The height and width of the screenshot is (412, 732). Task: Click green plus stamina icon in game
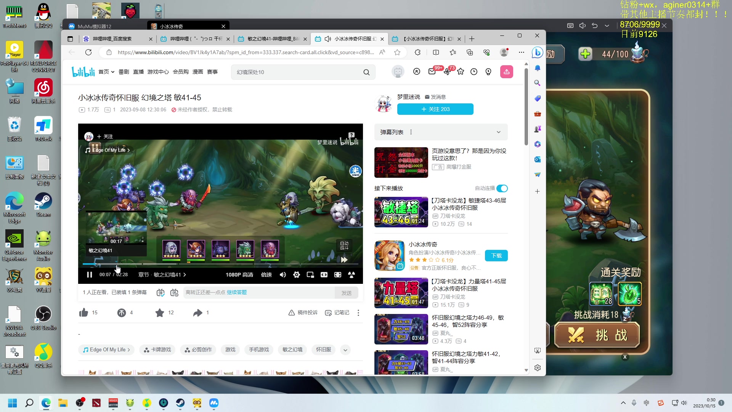click(x=586, y=54)
